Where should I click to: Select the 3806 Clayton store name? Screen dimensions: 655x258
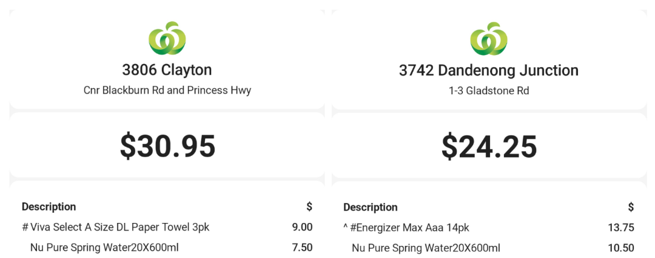point(167,70)
